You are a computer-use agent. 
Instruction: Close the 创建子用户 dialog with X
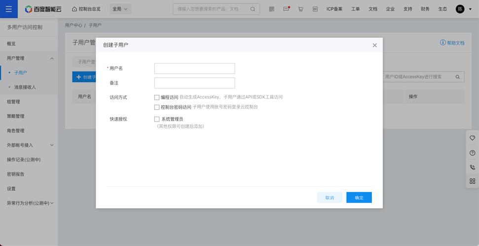coord(374,45)
